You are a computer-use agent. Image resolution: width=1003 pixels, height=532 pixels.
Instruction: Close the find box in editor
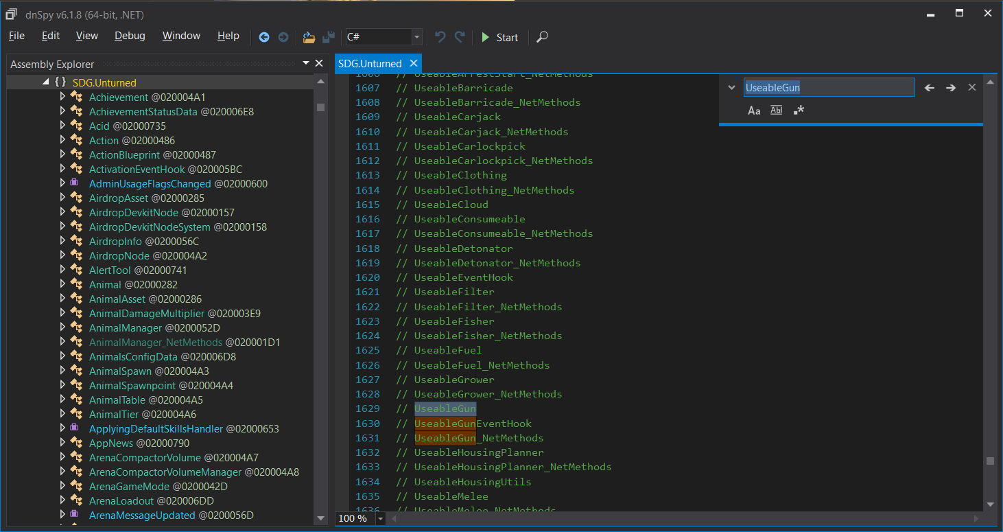click(x=972, y=87)
